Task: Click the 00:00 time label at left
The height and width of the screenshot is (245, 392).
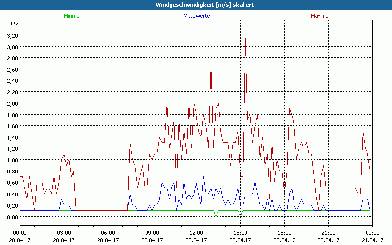Action: 20,233
